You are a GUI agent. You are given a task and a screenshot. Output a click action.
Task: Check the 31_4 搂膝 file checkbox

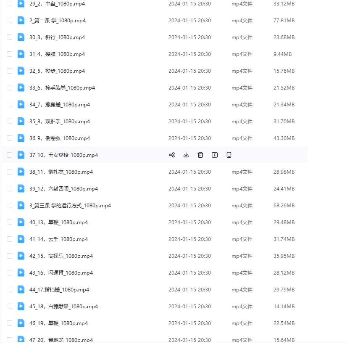pyautogui.click(x=9, y=54)
